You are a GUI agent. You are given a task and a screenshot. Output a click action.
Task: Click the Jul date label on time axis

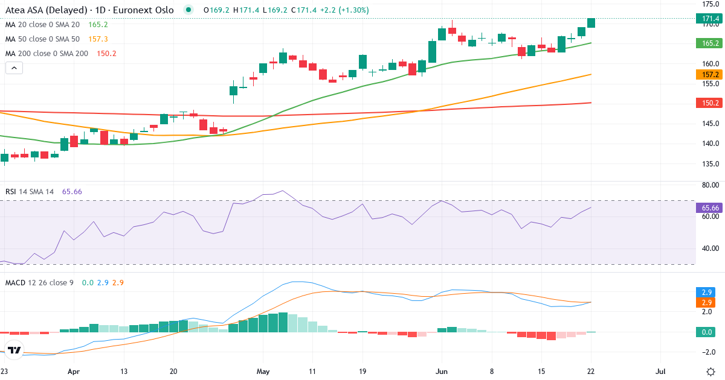[660, 372]
